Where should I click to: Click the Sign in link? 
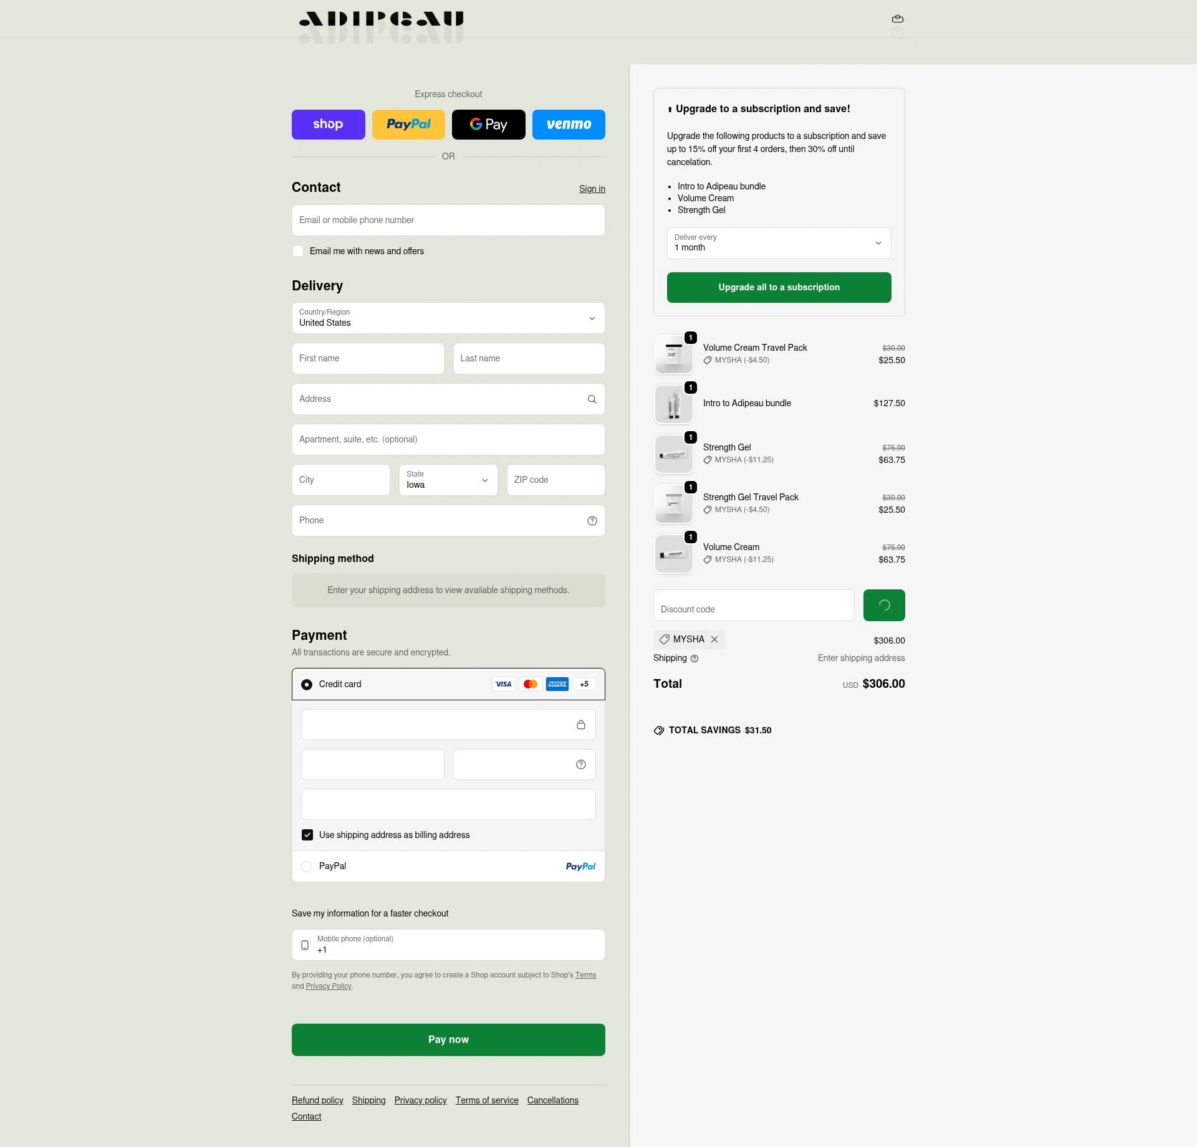[x=591, y=189]
